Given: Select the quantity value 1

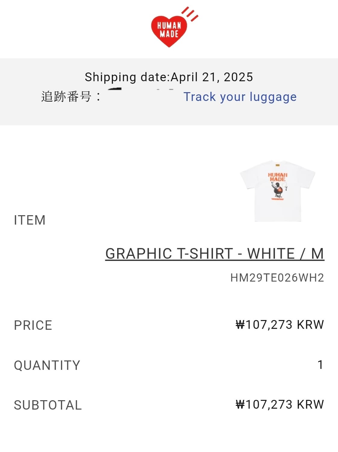Looking at the screenshot, I should point(320,365).
